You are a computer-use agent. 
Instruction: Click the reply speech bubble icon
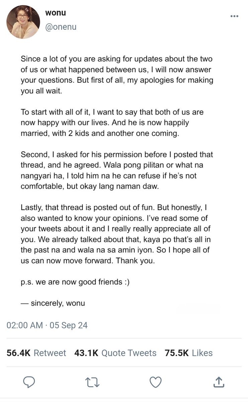click(29, 382)
